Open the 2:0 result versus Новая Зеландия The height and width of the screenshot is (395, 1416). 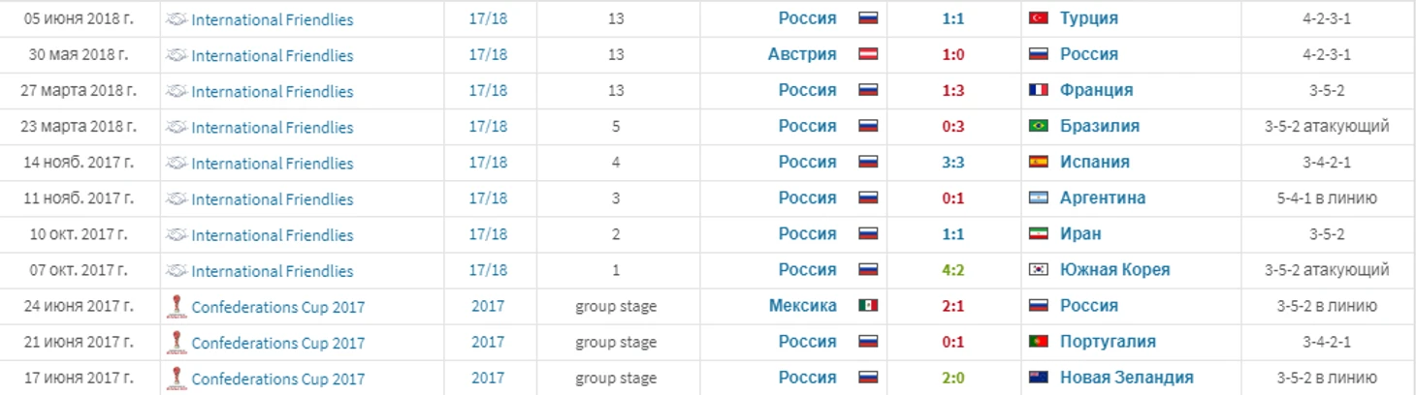click(x=952, y=378)
